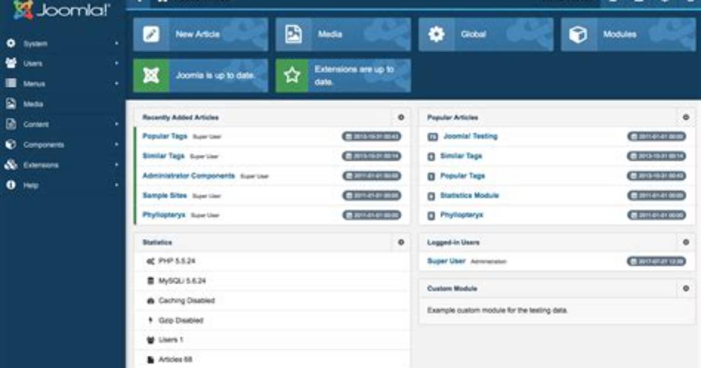The image size is (701, 368).
Task: Open Statistics module settings gear
Action: (401, 242)
